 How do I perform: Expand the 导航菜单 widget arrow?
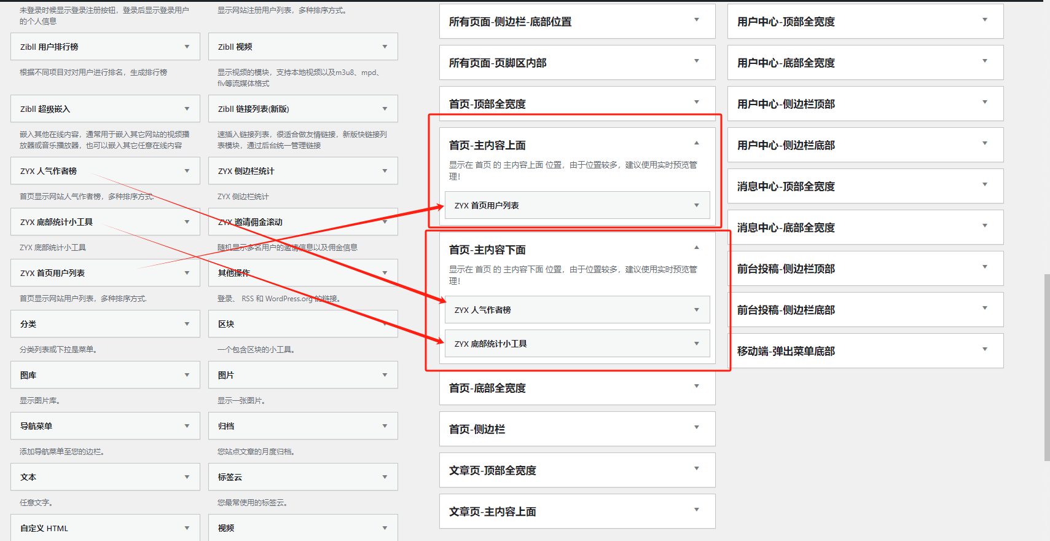(187, 426)
